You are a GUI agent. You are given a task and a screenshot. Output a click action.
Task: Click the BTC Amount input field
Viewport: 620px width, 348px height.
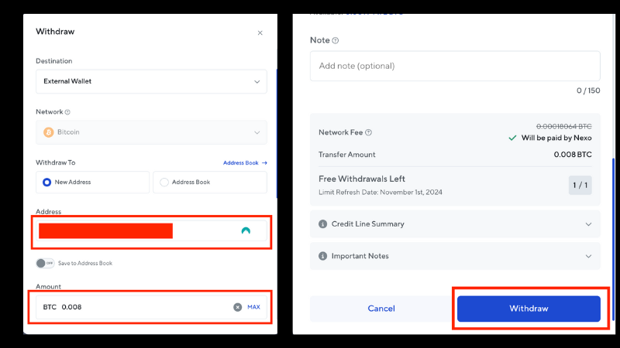click(151, 307)
